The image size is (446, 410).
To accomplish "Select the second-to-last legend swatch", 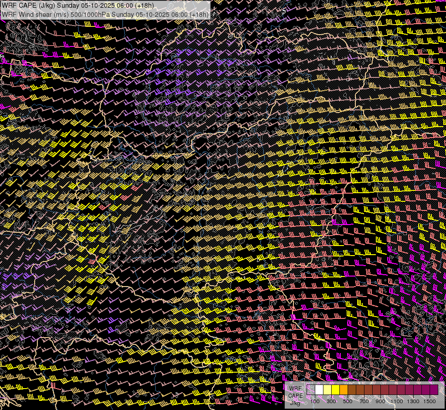I will click(426, 390).
